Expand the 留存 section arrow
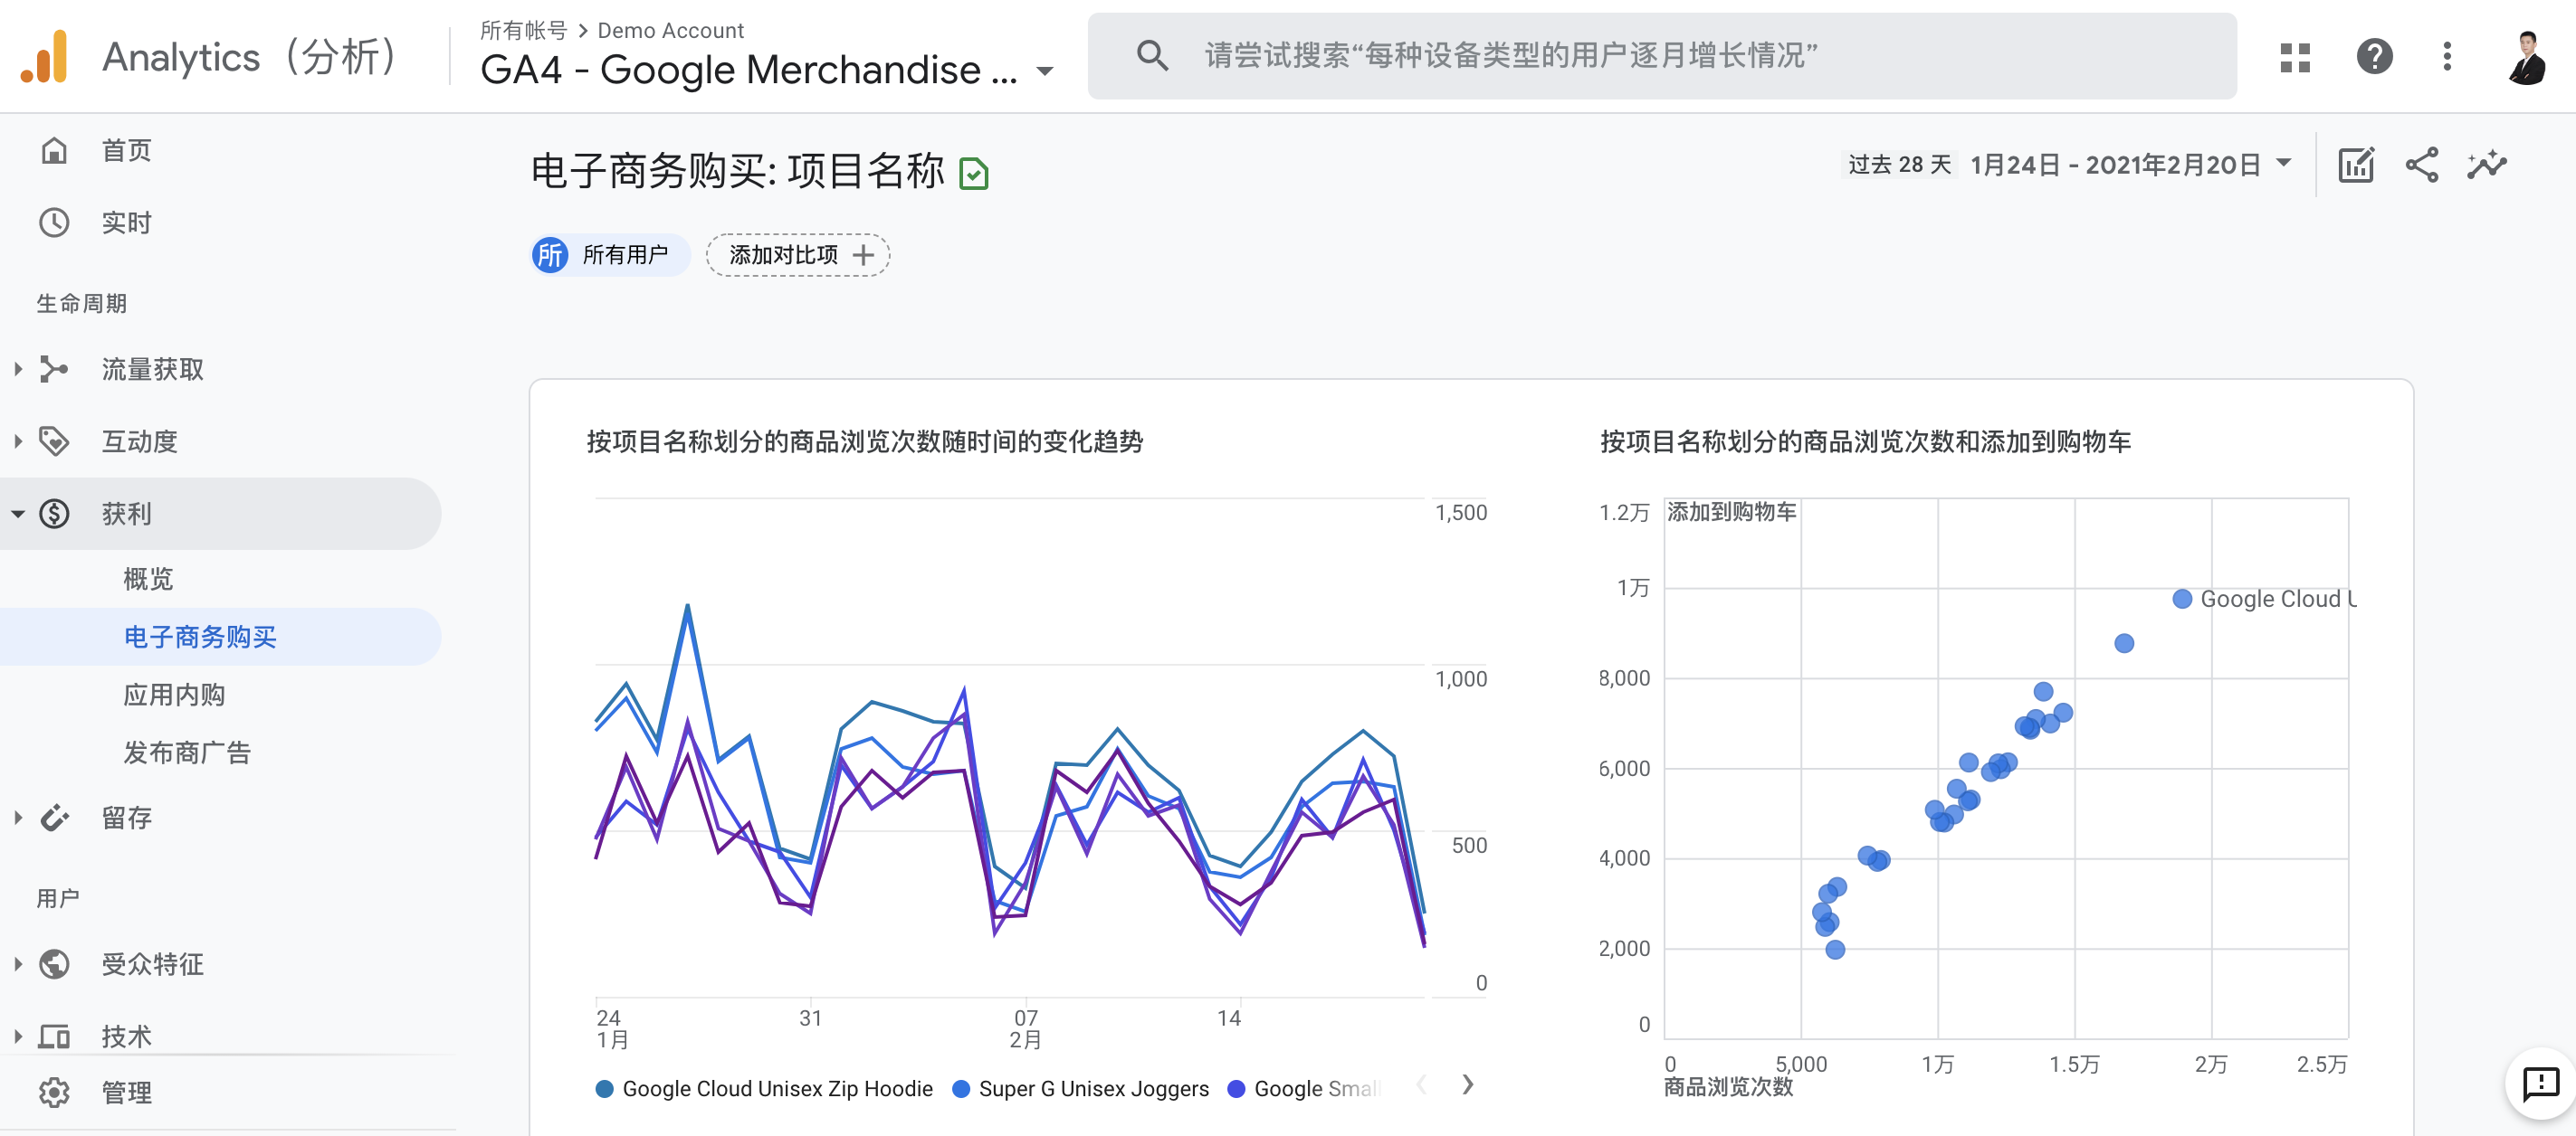 18,818
